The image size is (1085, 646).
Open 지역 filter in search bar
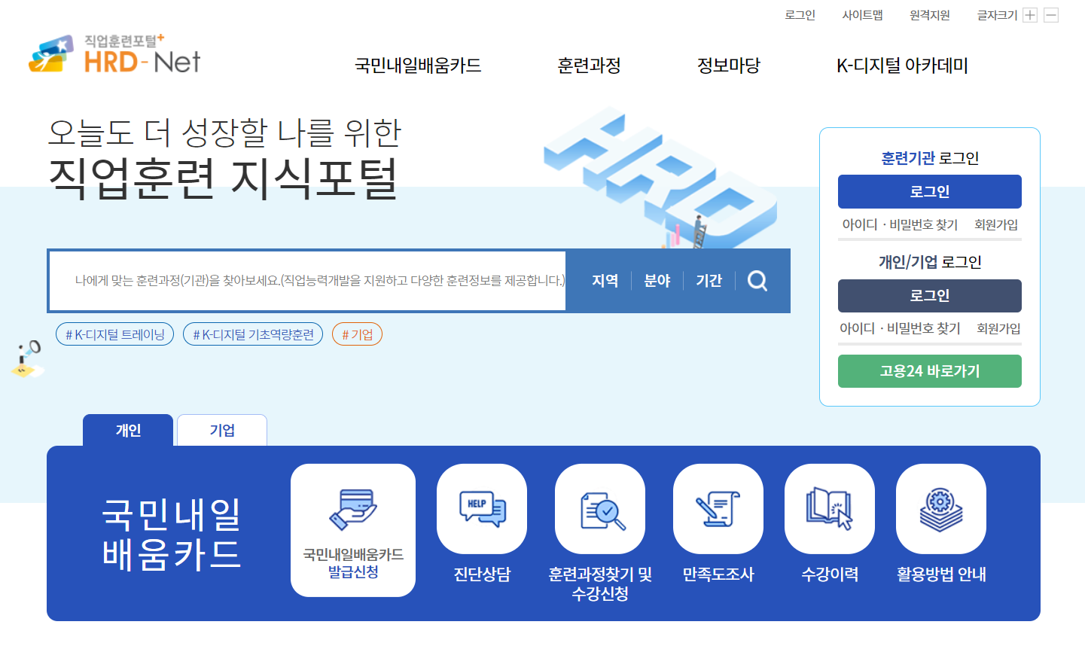coord(605,281)
